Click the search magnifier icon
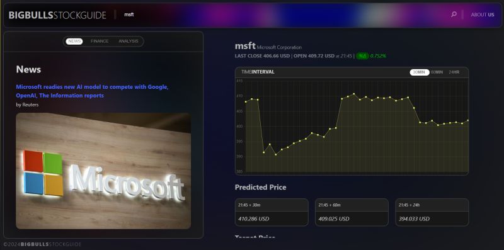This screenshot has width=504, height=250. tap(454, 14)
